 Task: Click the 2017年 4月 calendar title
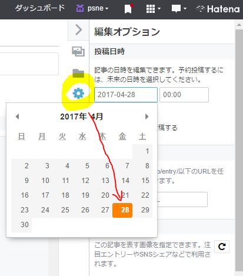click(x=82, y=117)
